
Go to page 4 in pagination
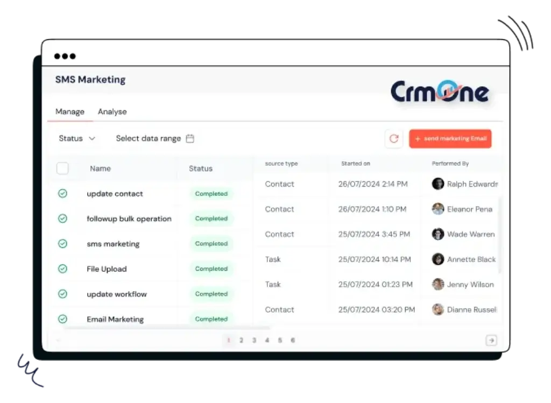click(x=267, y=340)
